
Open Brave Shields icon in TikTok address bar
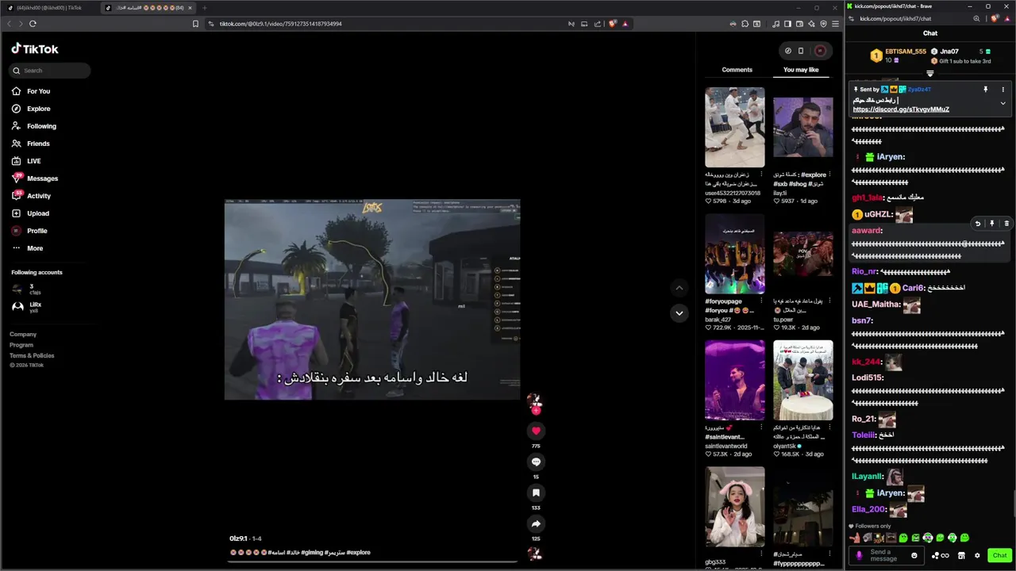pos(613,24)
